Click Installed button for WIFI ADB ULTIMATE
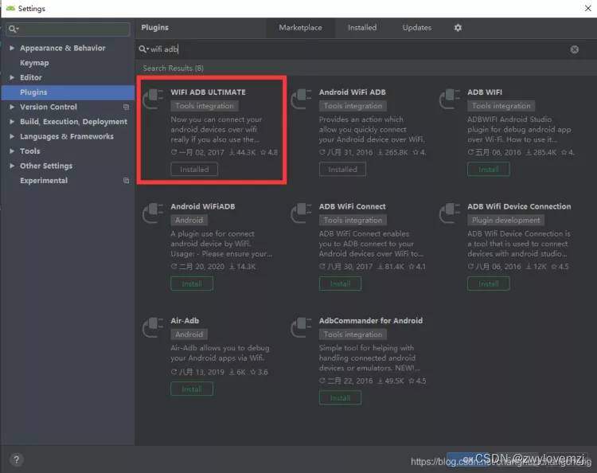Screen dimensions: 597x473 point(194,169)
